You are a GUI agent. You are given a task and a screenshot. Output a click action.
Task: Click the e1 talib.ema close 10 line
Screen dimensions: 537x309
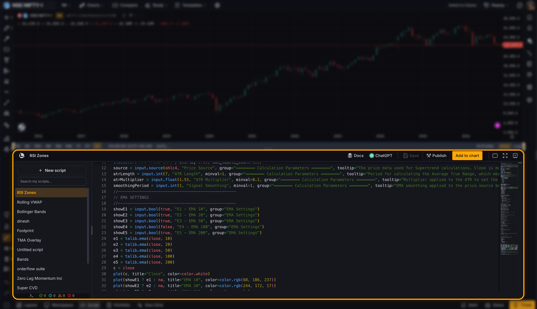point(143,239)
